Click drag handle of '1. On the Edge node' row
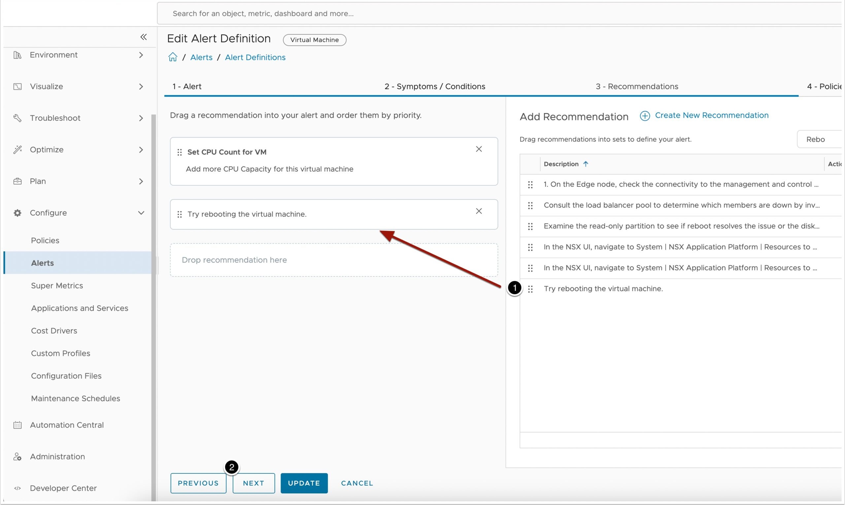 pyautogui.click(x=530, y=184)
